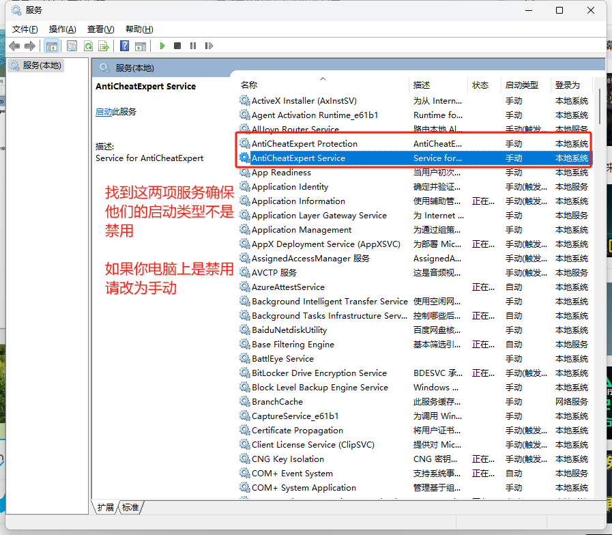Screen dimensions: 612x535
Task: Open the 操作(A) menu
Action: coord(63,29)
